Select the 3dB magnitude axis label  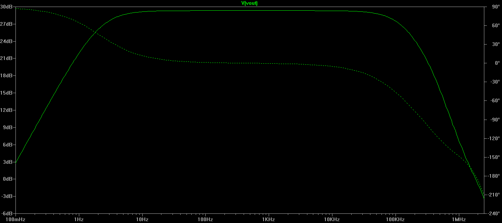click(x=8, y=162)
